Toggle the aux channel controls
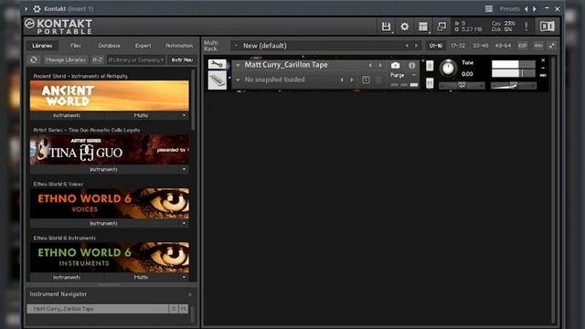585x329 pixels. pyautogui.click(x=538, y=46)
